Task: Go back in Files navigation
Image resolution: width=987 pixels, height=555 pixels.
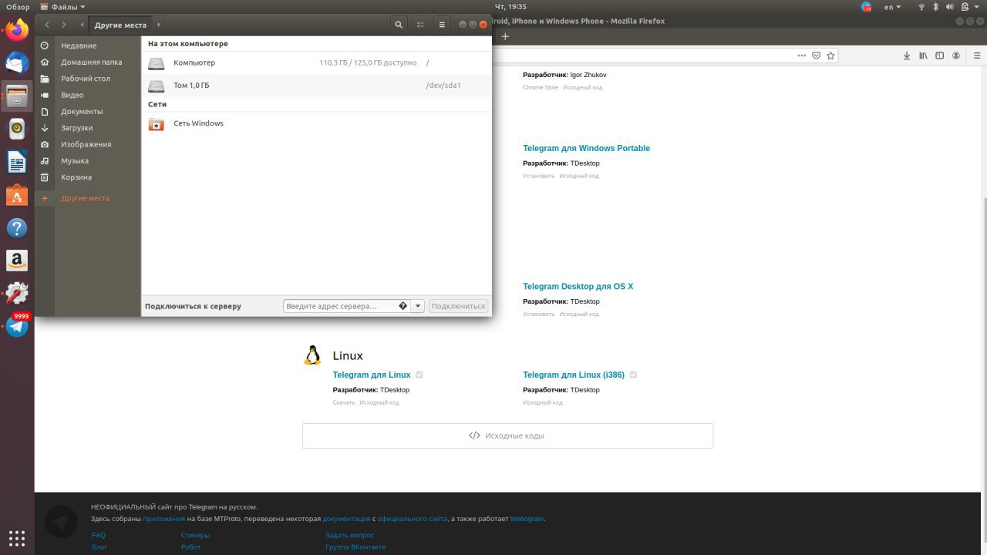Action: (x=47, y=25)
